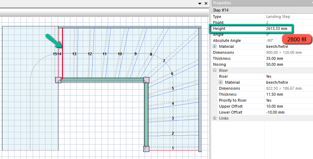313x159 pixels.
Task: Select the Nosing row label
Action: pos(219,64)
